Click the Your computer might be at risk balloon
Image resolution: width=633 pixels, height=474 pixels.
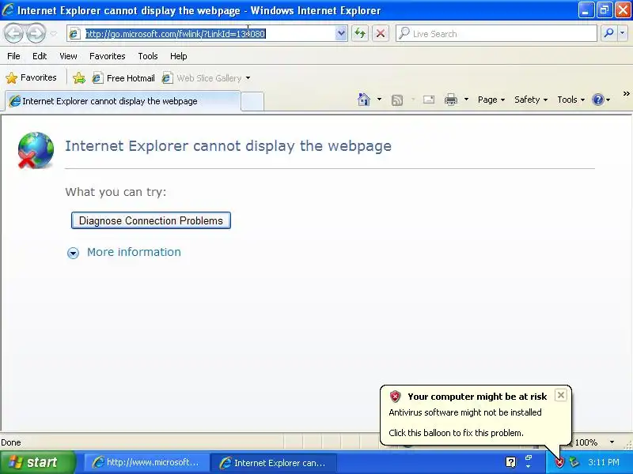tap(476, 415)
